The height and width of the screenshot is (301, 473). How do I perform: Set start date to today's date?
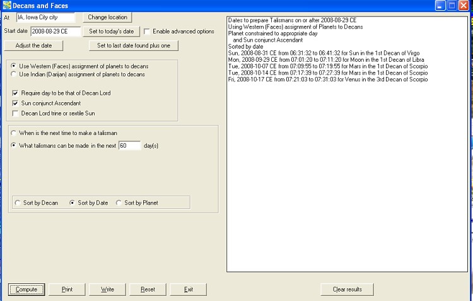[x=110, y=32]
